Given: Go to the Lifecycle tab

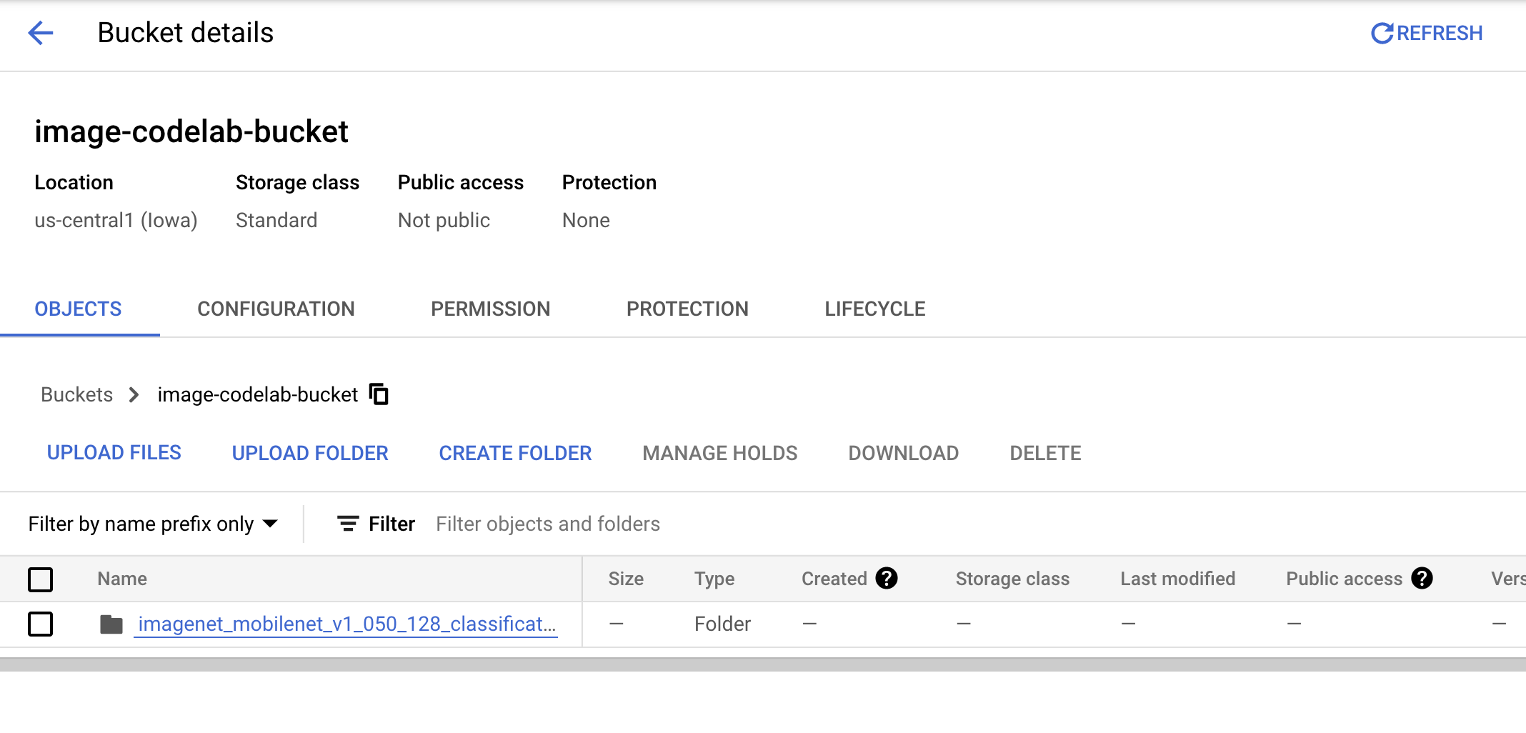Looking at the screenshot, I should (874, 309).
